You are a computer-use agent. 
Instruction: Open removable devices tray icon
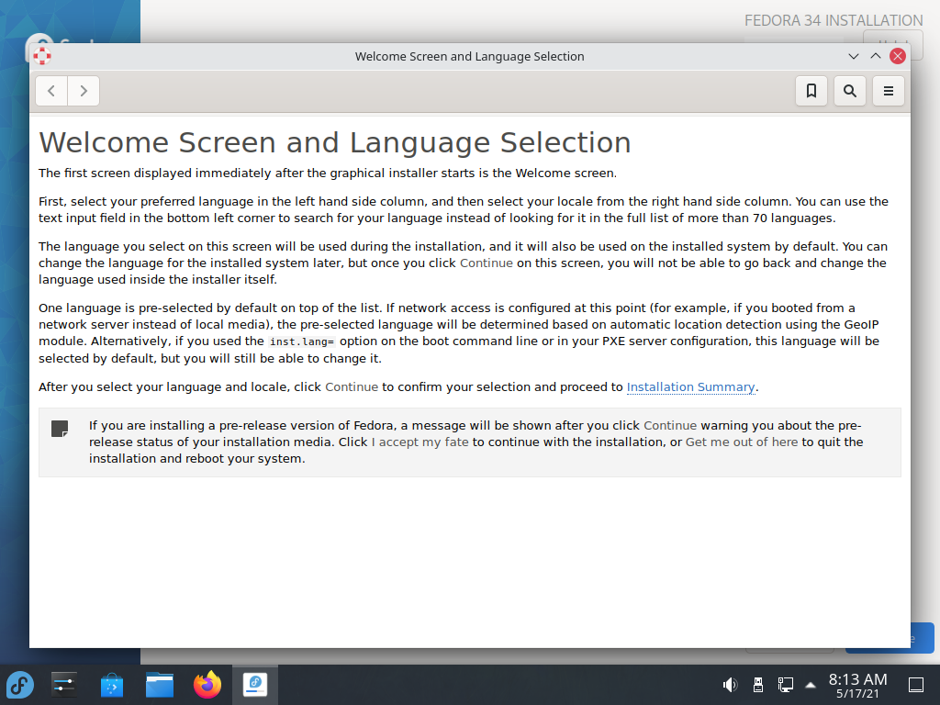tap(757, 685)
